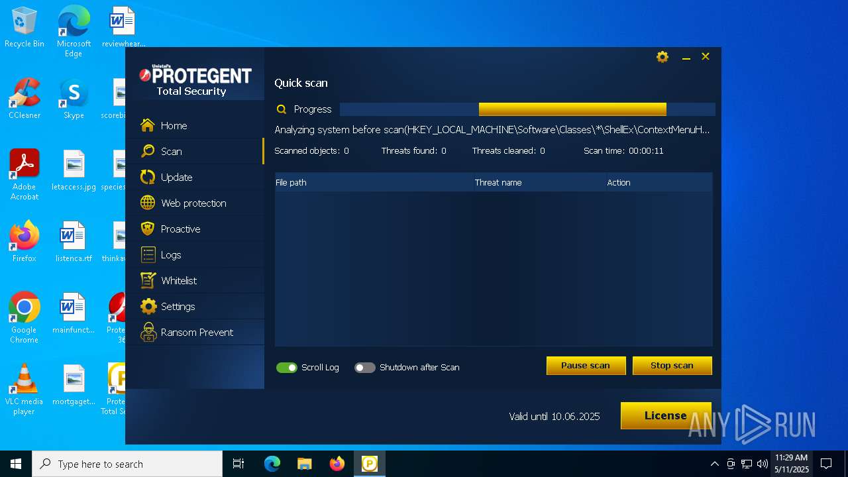Launch Firefox from the taskbar
The width and height of the screenshot is (848, 477).
337,464
